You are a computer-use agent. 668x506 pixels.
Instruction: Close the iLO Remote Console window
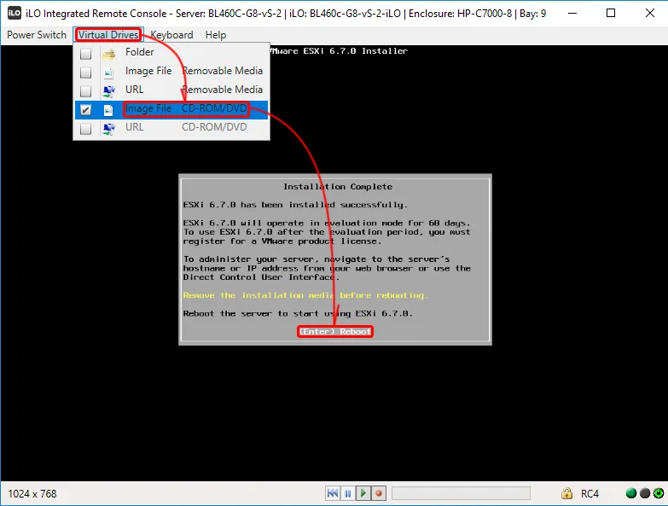click(650, 13)
